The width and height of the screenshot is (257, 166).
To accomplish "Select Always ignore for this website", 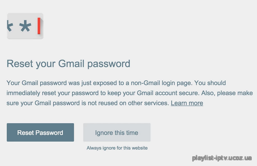I will [117, 148].
